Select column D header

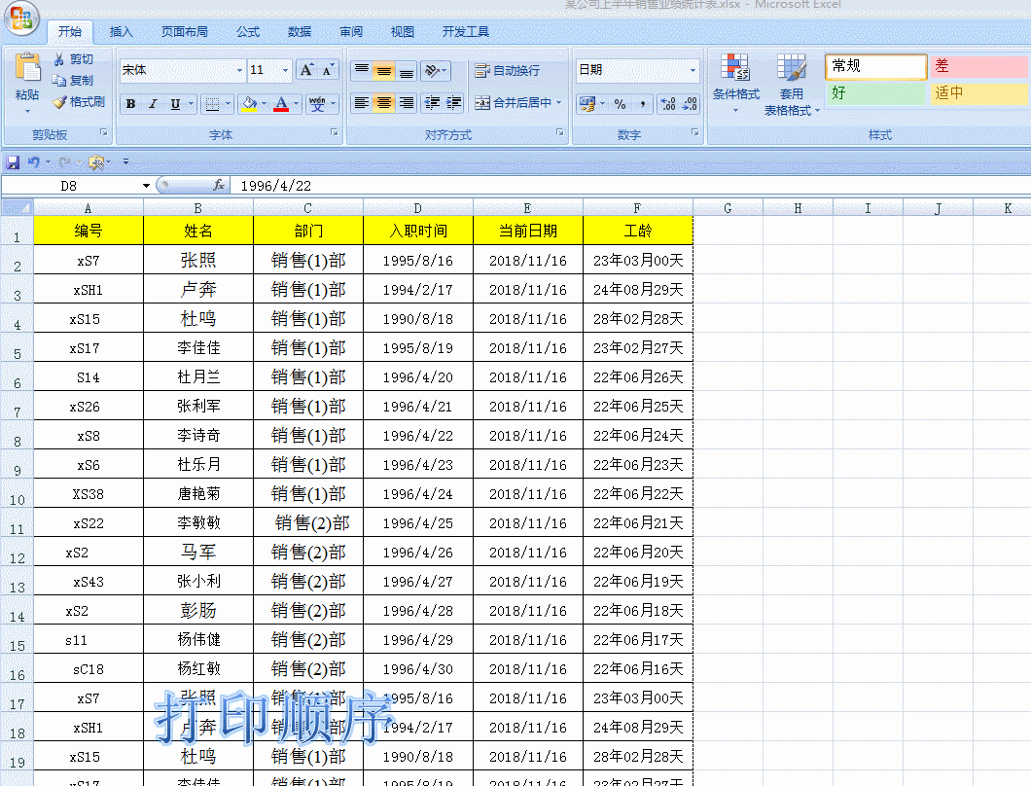click(x=417, y=208)
